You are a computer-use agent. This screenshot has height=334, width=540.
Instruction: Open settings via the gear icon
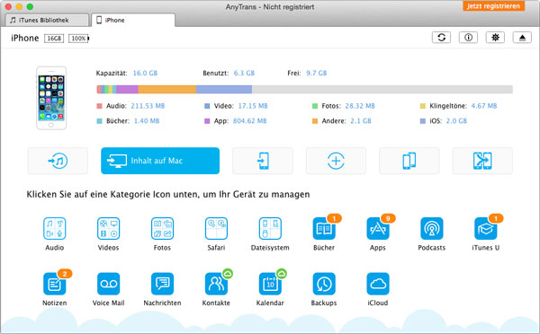495,38
